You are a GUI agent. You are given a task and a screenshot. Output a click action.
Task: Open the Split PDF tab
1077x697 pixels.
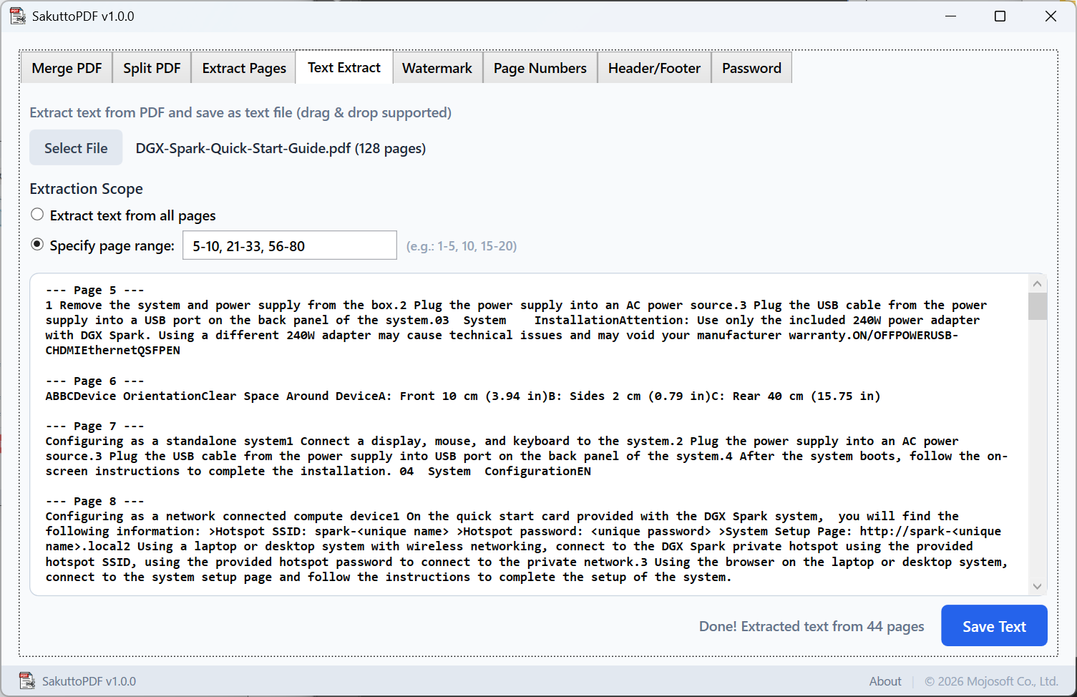pyautogui.click(x=152, y=68)
